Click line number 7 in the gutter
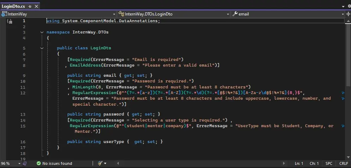Image resolution: width=351 pixels, height=168 pixels. [24, 60]
